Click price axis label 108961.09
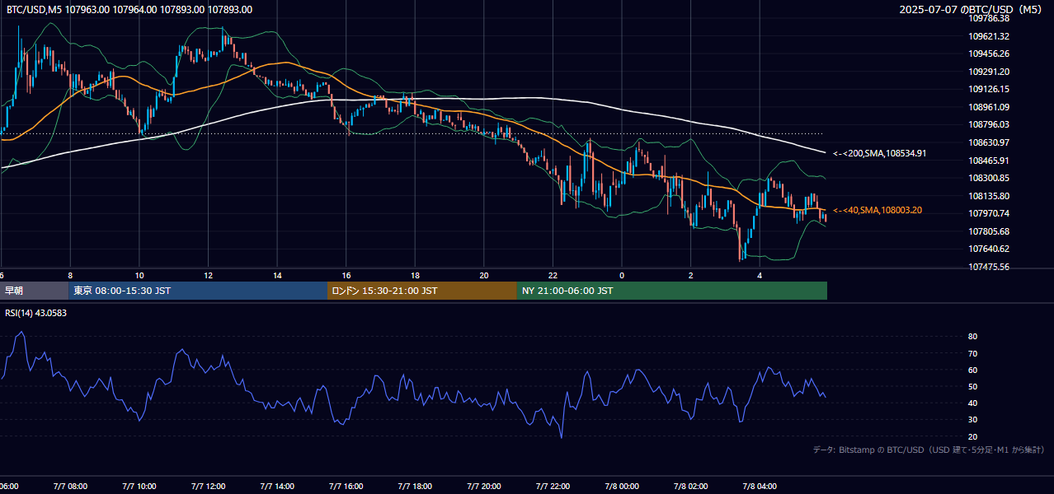The width and height of the screenshot is (1054, 494). pyautogui.click(x=989, y=107)
